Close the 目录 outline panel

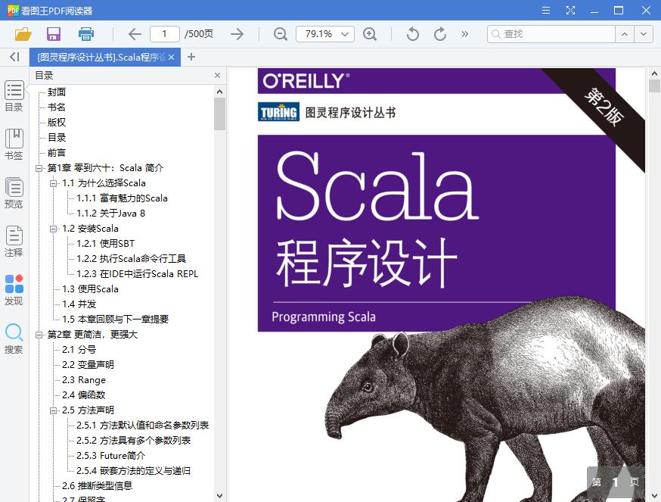pyautogui.click(x=217, y=75)
